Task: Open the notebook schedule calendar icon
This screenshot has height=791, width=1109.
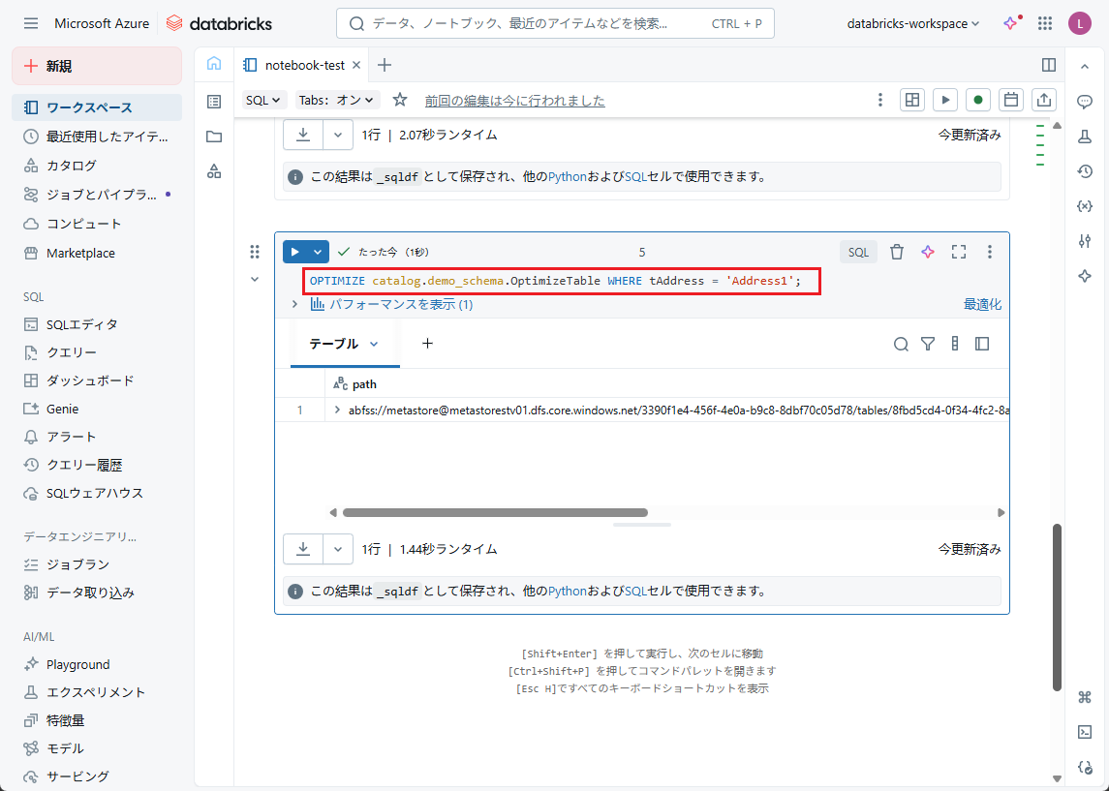Action: tap(1010, 100)
